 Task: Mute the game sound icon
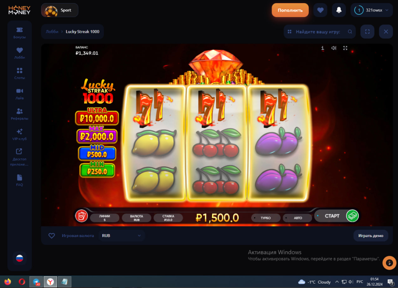pos(334,48)
